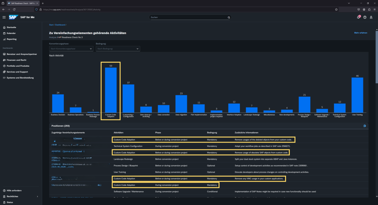378x205 pixels.
Task: Click the table settings icon beside Positionen
Action: point(365,126)
